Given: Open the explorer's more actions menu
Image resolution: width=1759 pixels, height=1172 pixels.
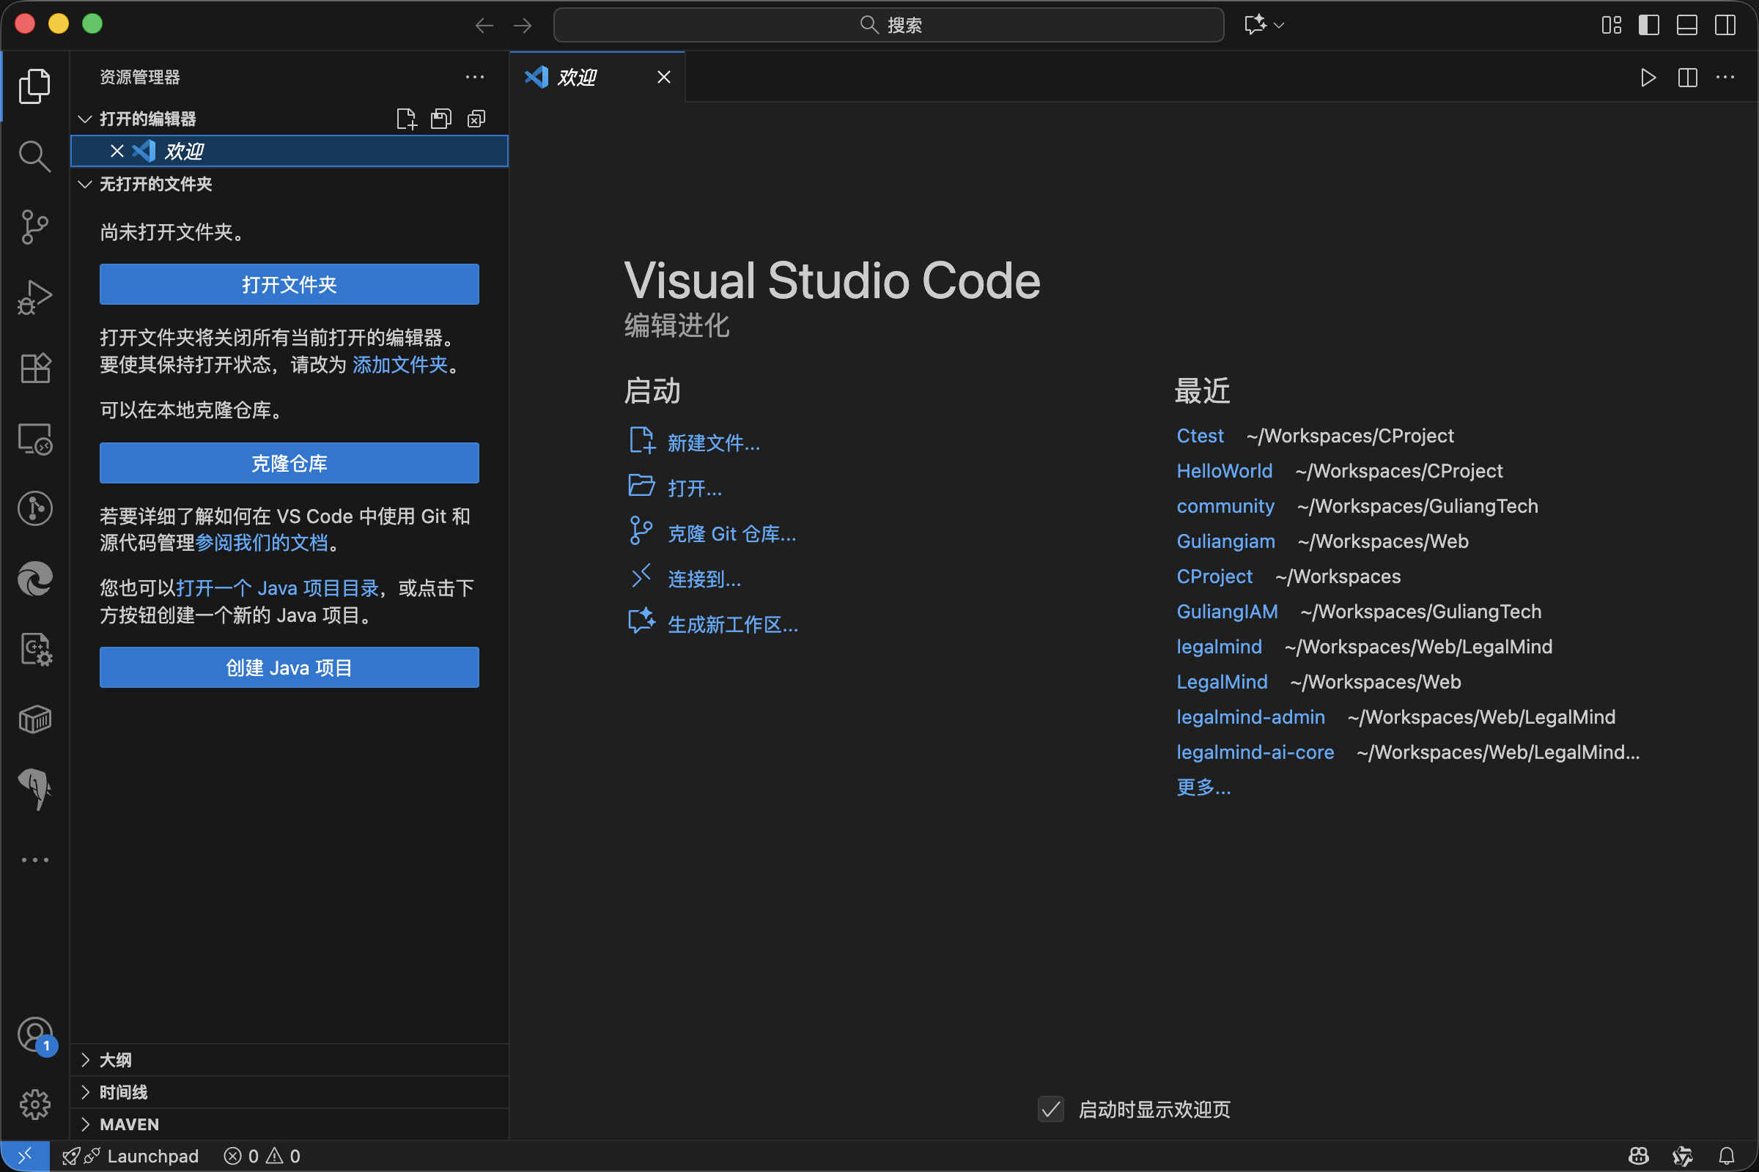Looking at the screenshot, I should (474, 77).
